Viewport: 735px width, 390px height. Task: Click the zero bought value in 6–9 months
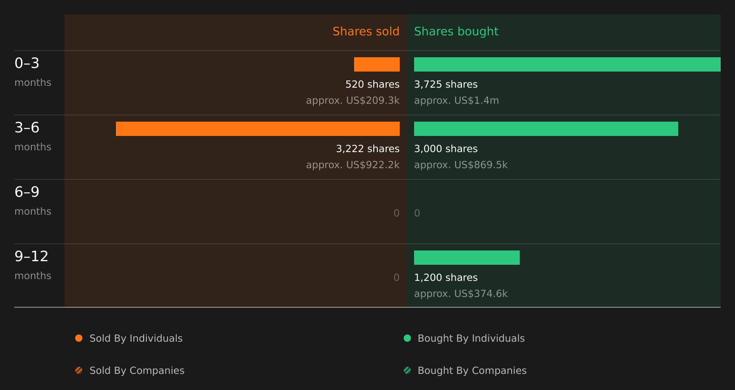pyautogui.click(x=417, y=213)
